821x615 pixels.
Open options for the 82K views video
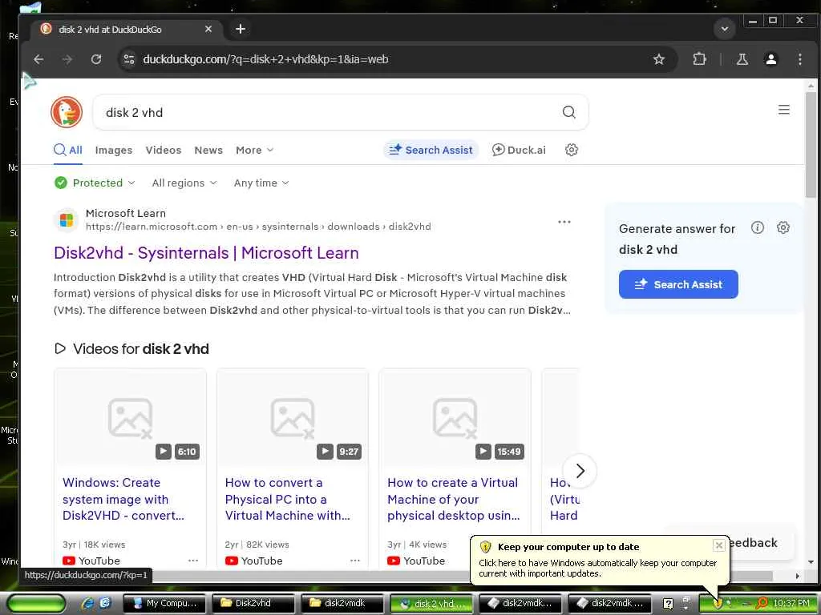point(355,560)
